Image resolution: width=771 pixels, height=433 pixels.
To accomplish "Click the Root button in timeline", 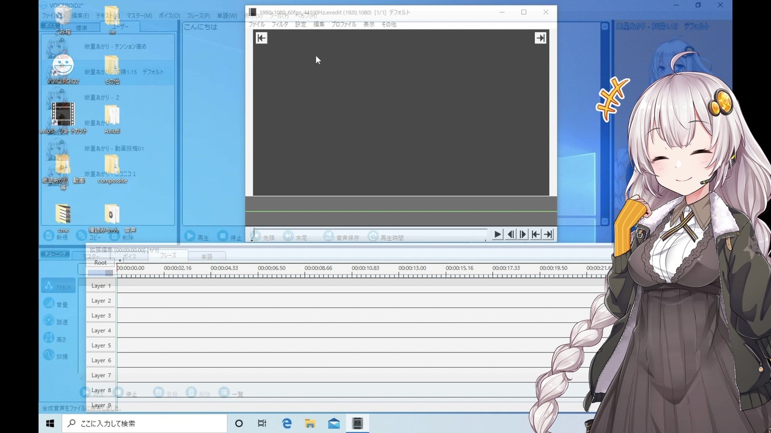I will pyautogui.click(x=101, y=263).
